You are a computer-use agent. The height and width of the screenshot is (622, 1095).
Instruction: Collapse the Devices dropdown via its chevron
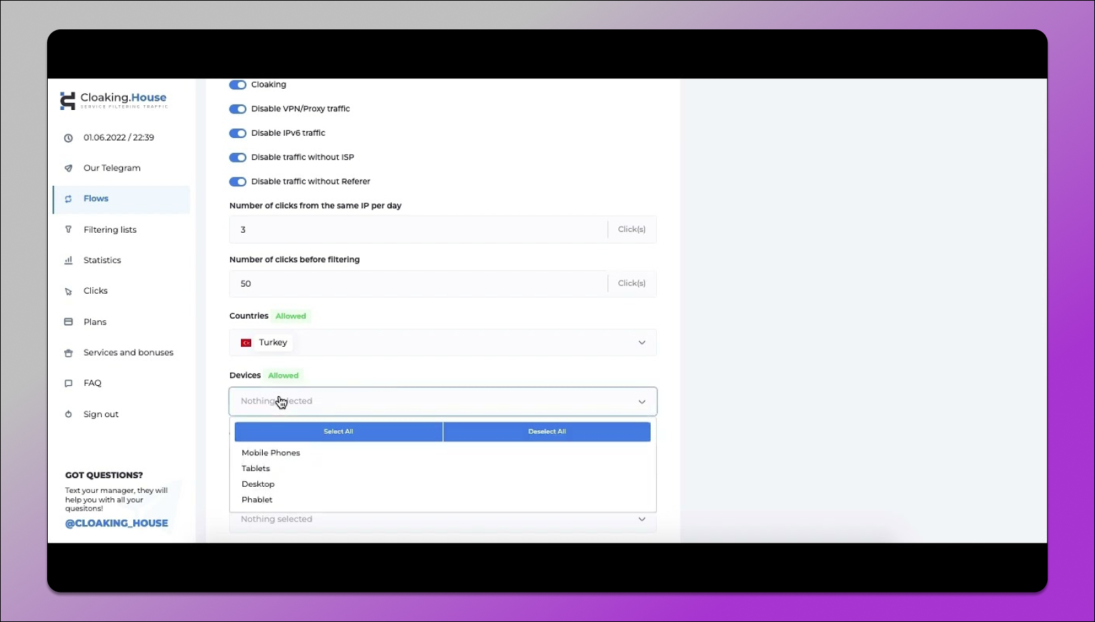pyautogui.click(x=641, y=401)
